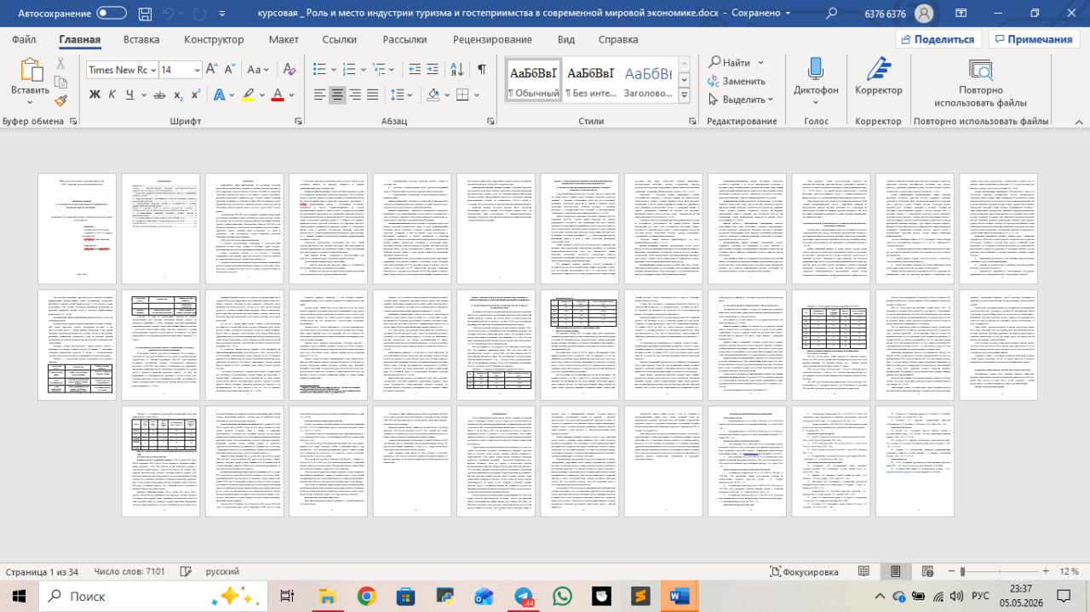Select the Заголовок style
The height and width of the screenshot is (612, 1090).
coord(648,82)
